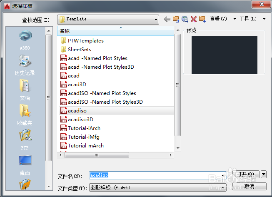The width and height of the screenshot is (272, 197).
Task: Select the highlighted acadiso template
Action: pyautogui.click(x=116, y=110)
